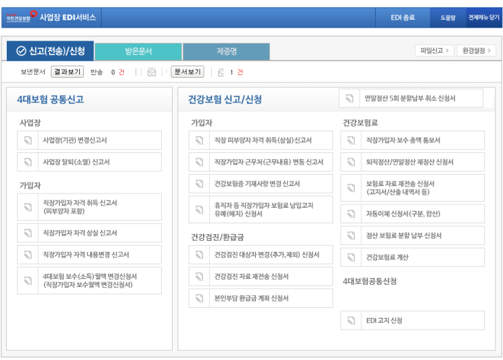
Task: Open the 환경설정 button
Action: point(477,50)
